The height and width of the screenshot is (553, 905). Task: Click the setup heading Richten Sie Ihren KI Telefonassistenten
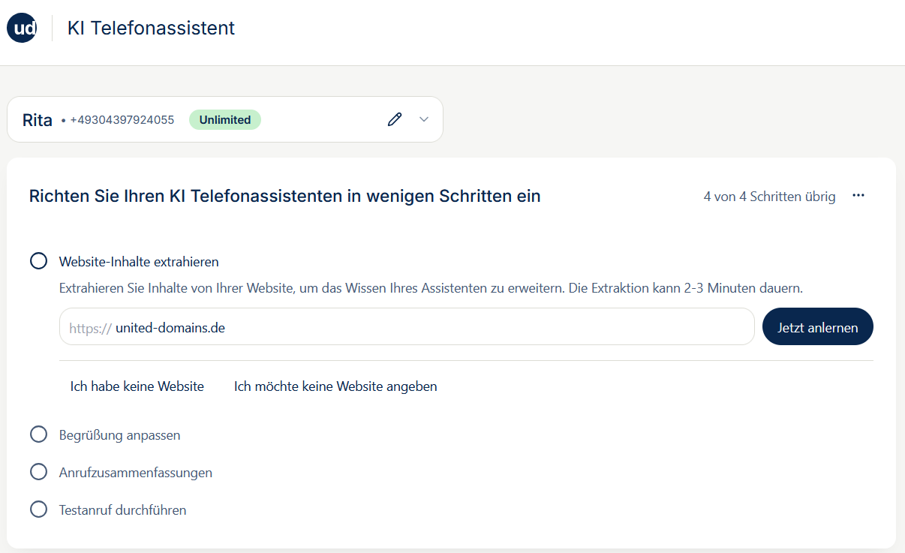(x=284, y=196)
